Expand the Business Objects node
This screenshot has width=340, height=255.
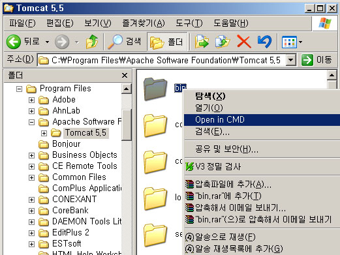tap(31, 155)
